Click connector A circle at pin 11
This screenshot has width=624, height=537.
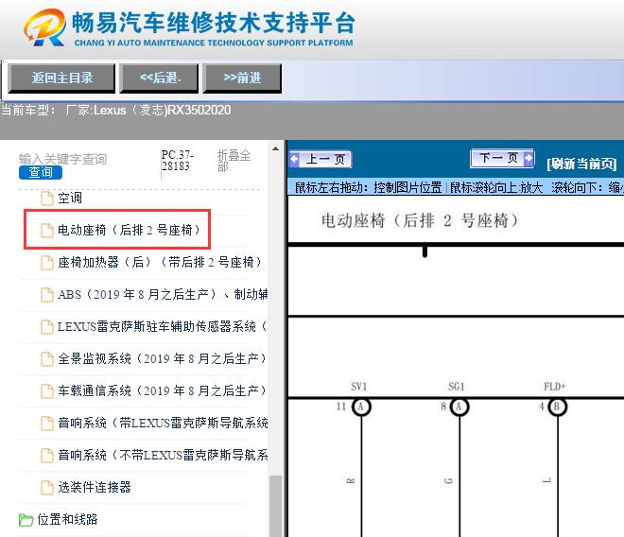pyautogui.click(x=361, y=407)
